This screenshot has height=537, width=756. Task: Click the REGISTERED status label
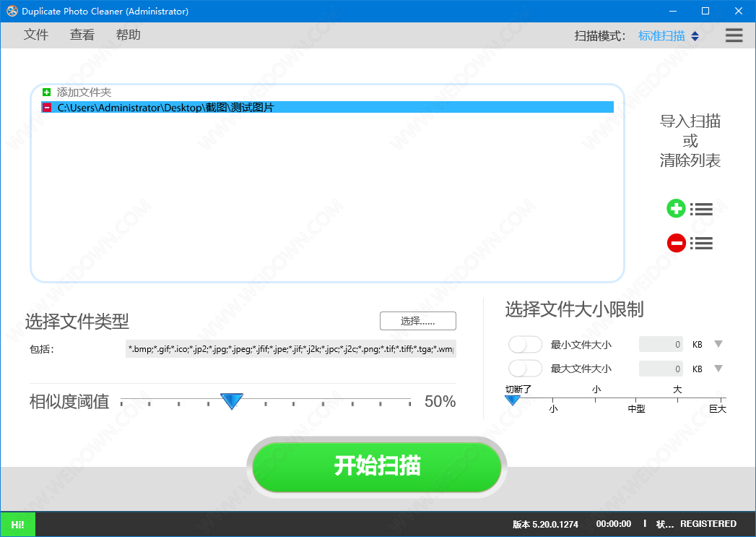pyautogui.click(x=708, y=524)
